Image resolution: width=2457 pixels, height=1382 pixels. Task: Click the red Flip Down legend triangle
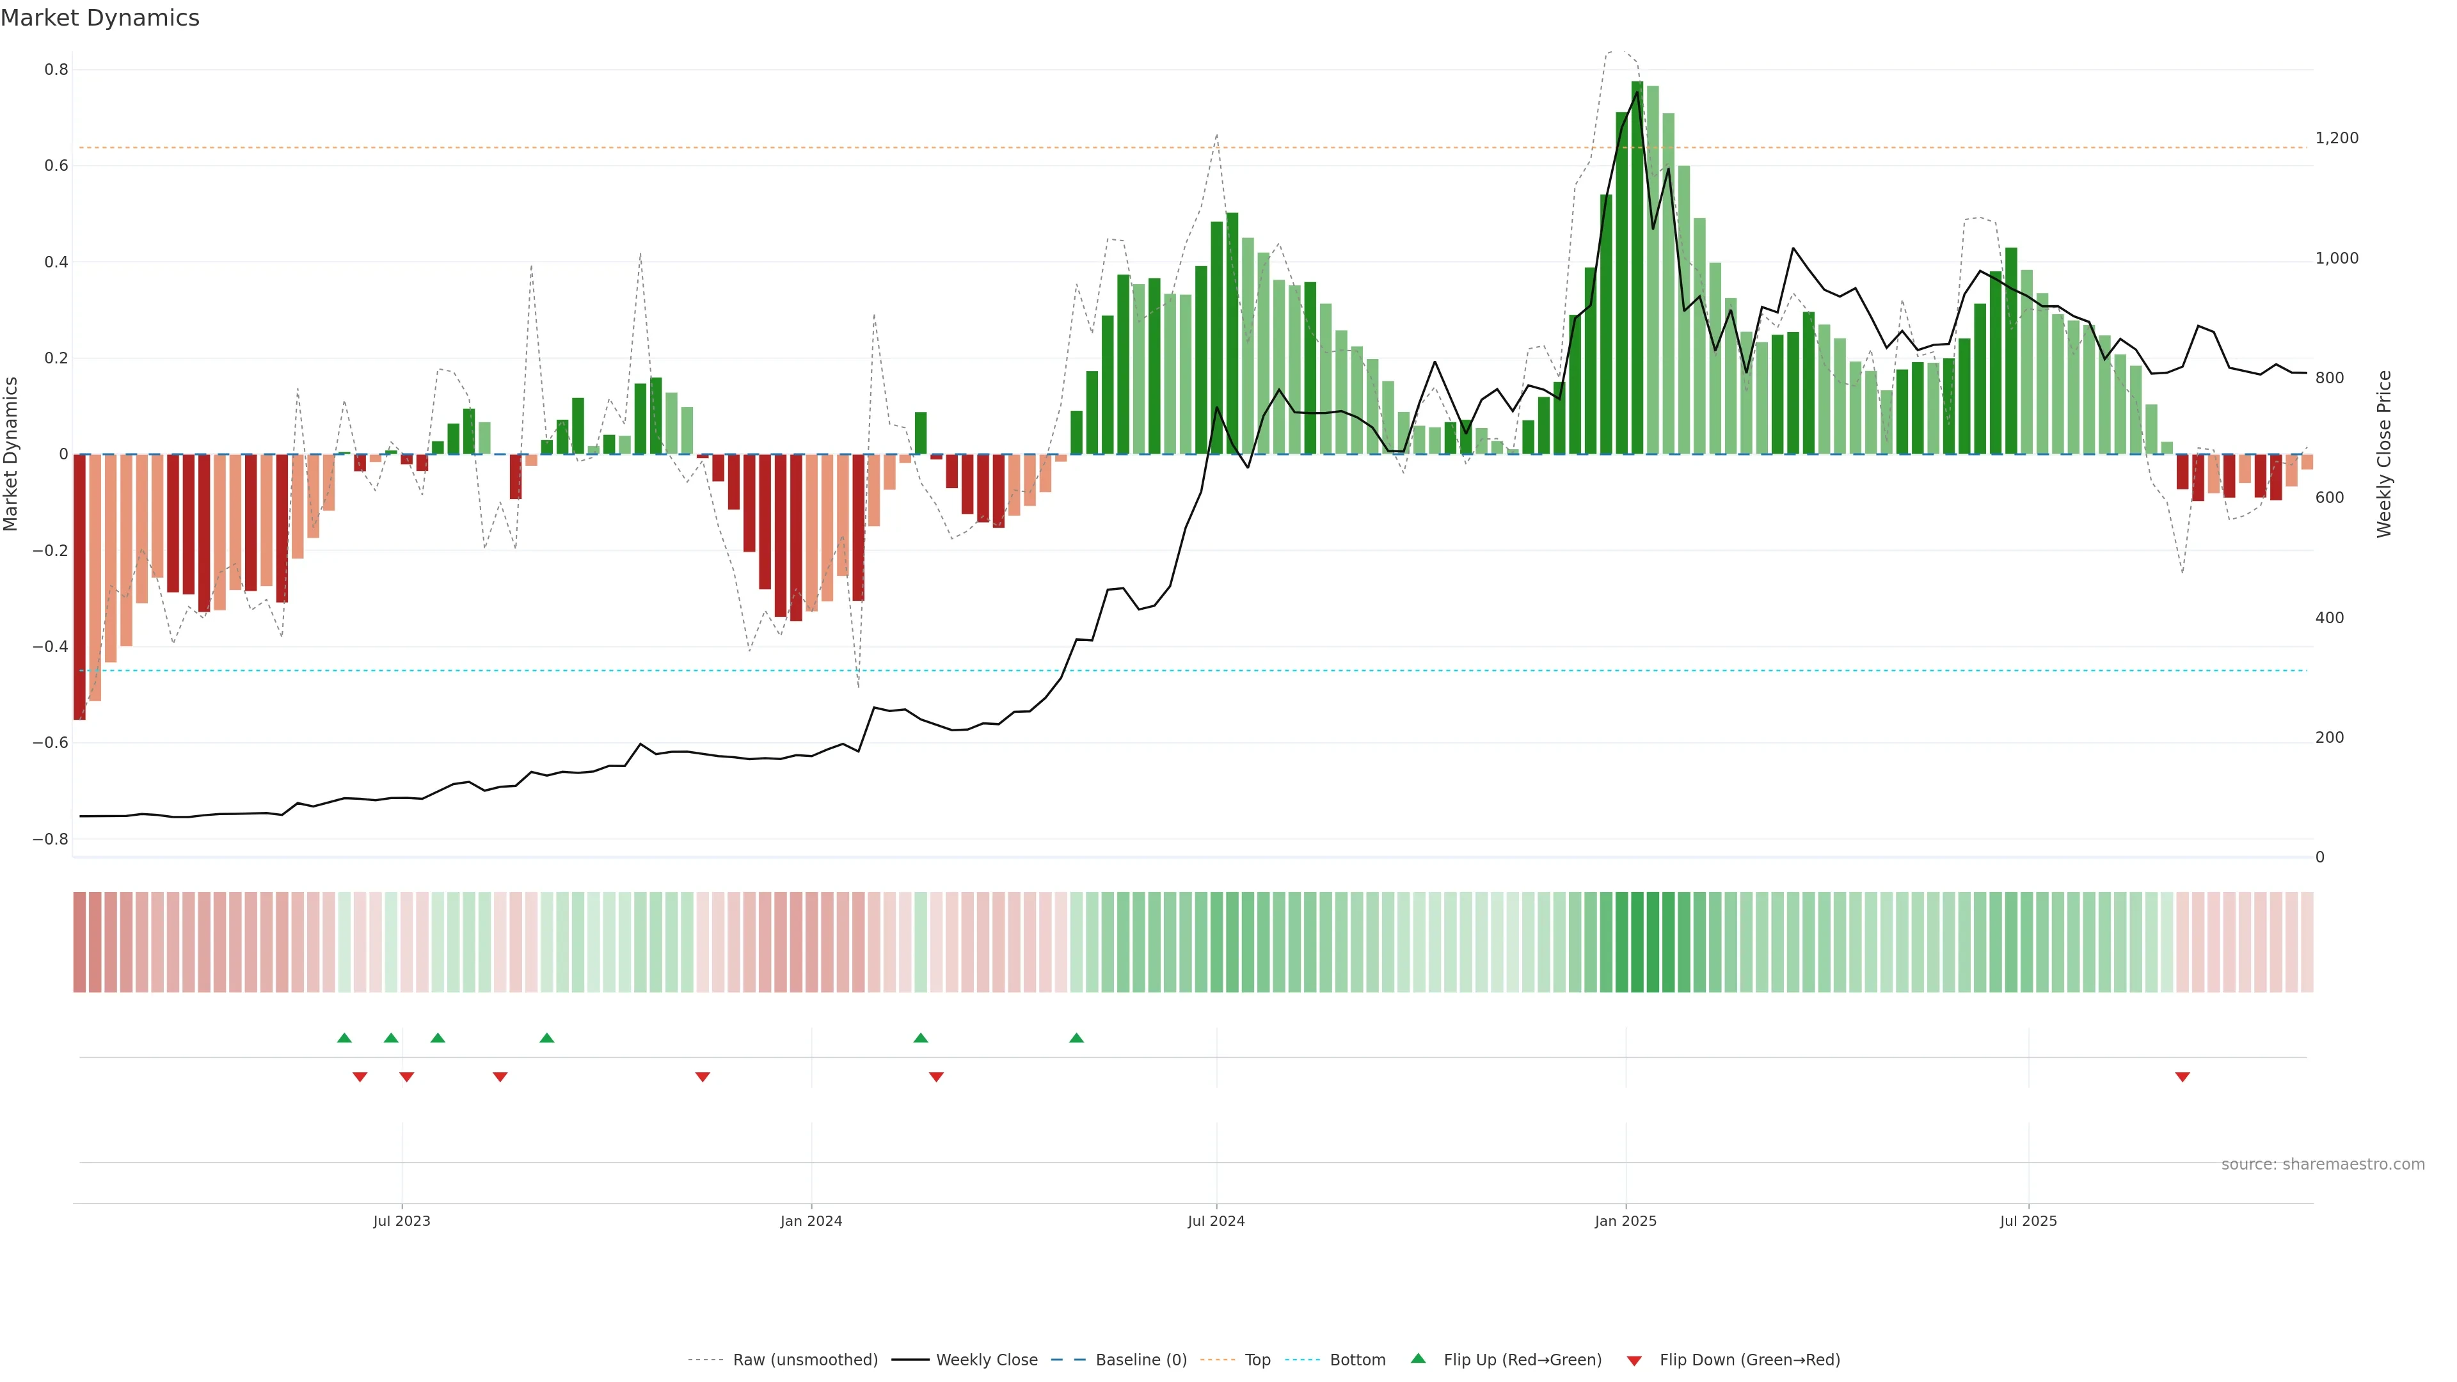(x=1634, y=1361)
